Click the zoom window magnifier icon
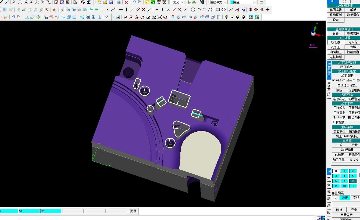The height and width of the screenshot is (220, 360). (82, 17)
